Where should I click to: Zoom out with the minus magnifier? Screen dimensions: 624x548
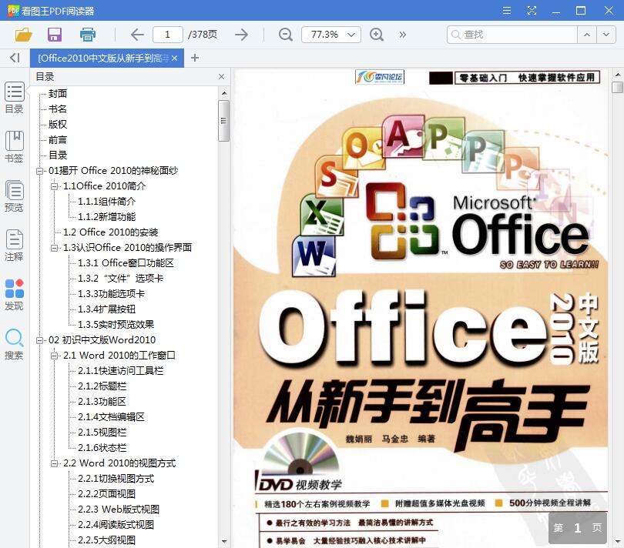(x=285, y=35)
